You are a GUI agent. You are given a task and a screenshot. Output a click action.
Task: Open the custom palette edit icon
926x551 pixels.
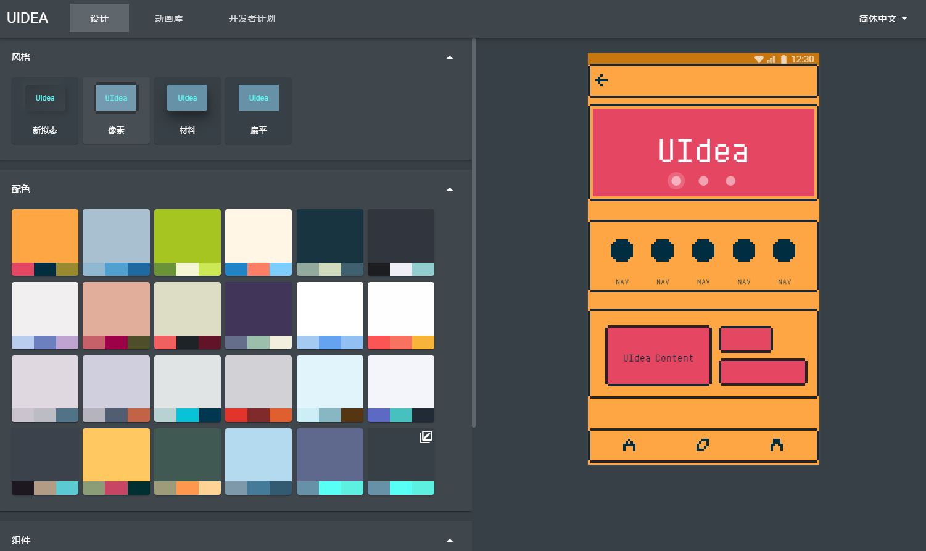(x=426, y=437)
